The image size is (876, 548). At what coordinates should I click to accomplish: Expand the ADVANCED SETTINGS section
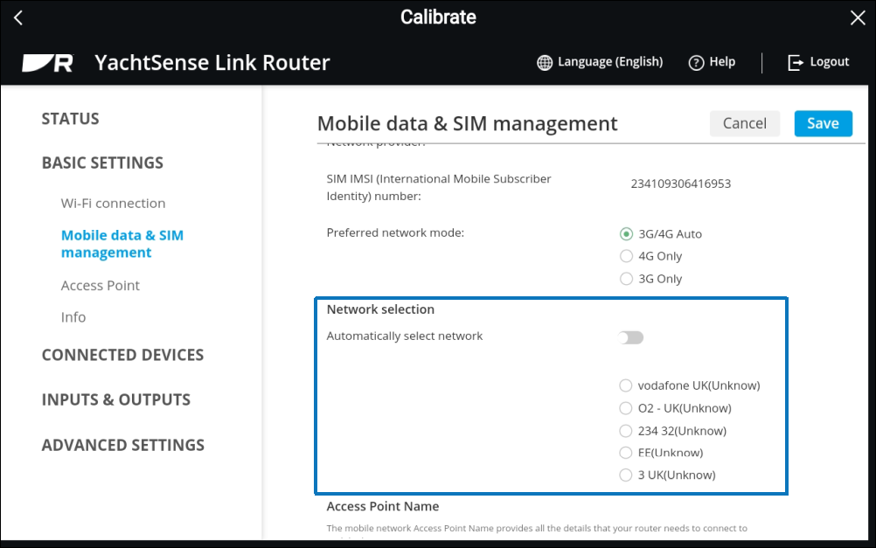point(123,445)
